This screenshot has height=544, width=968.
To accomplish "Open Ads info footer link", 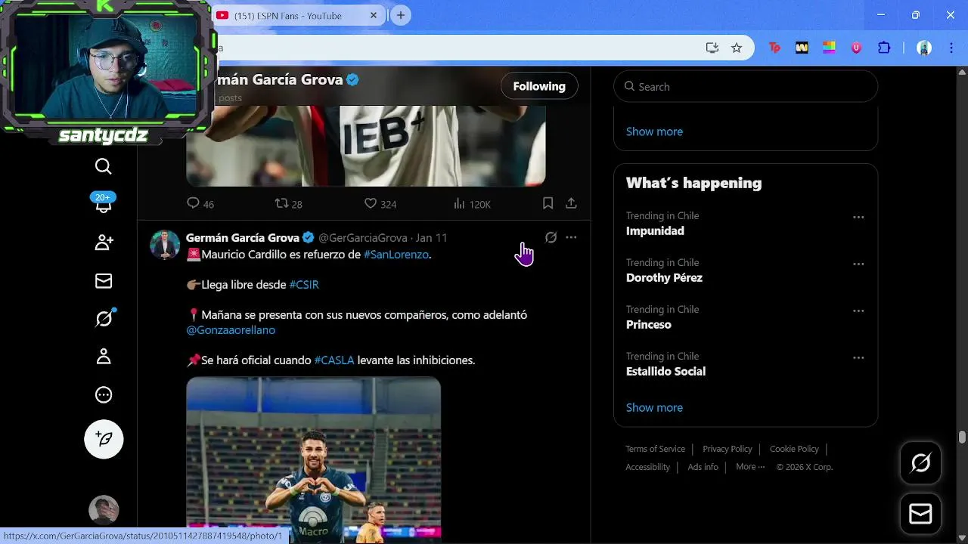I will (703, 467).
